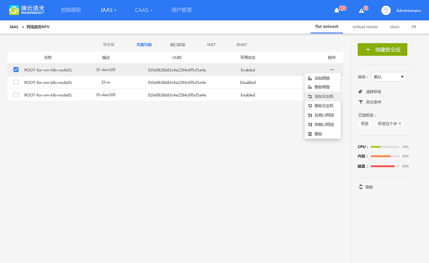Click the plus icon on 创建安全组
The image size is (429, 263).
click(x=368, y=49)
